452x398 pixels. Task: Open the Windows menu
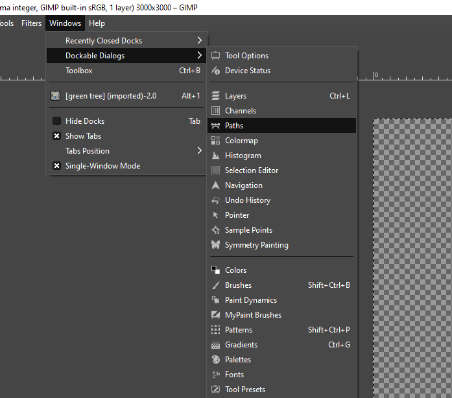point(65,23)
